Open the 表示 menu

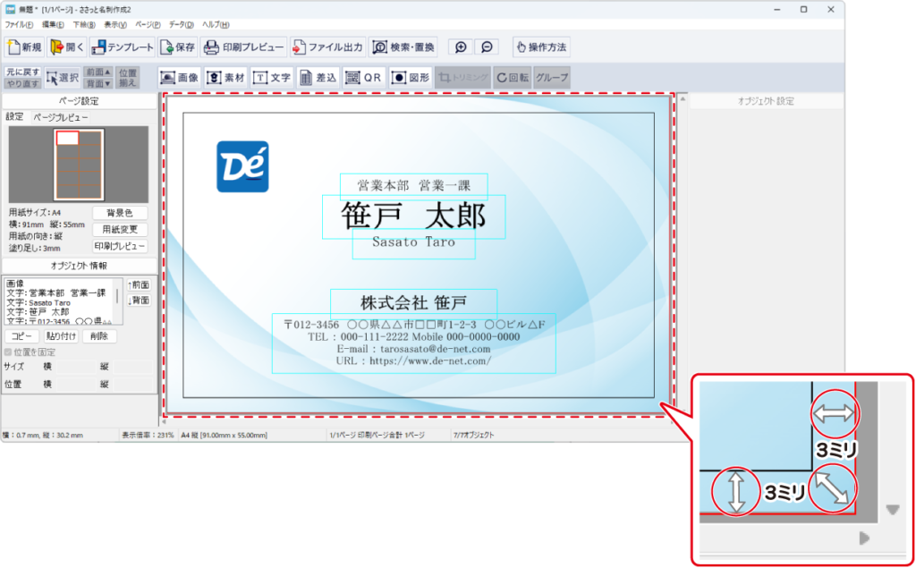tap(115, 24)
